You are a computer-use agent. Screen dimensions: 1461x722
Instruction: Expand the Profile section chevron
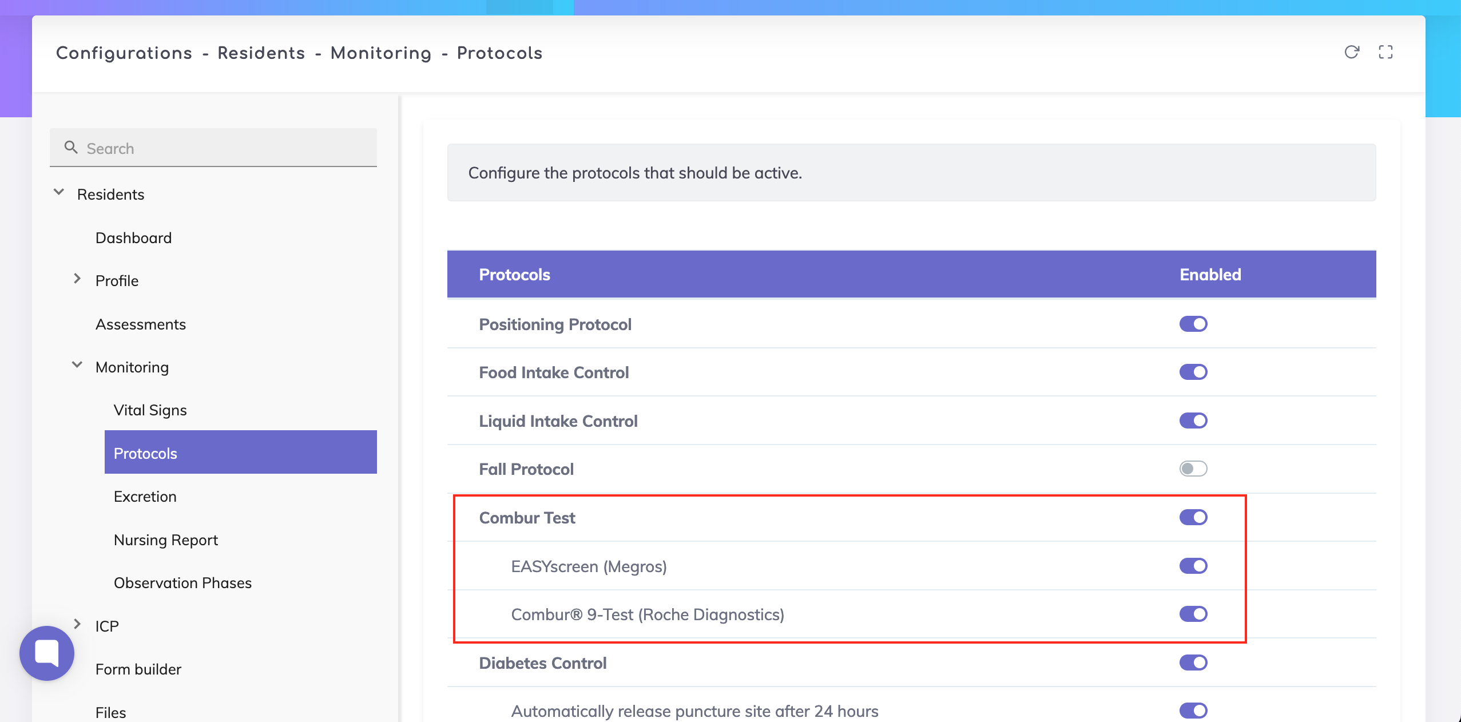point(77,279)
